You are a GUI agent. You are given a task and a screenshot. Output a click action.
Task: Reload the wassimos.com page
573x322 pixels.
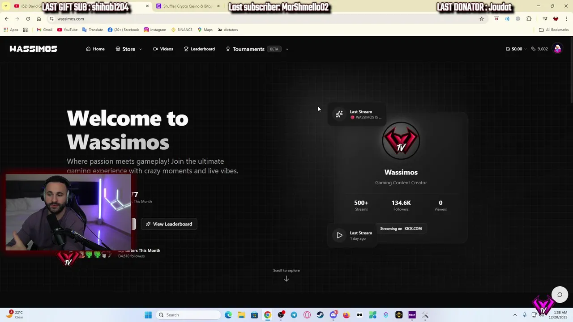point(28,19)
